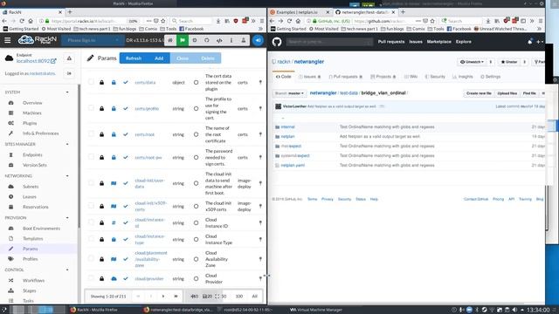
Task: Open Branch master dropdown on GitHub
Action: (x=289, y=93)
